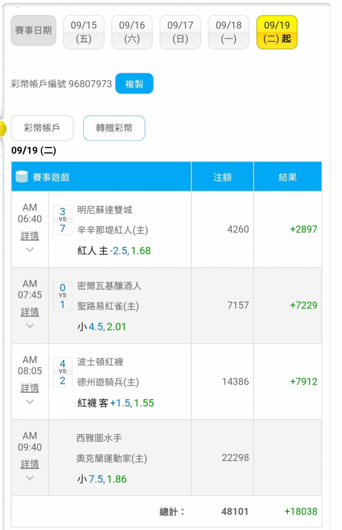
Task: Click the 轉贈彩幣 transfer button
Action: click(114, 128)
